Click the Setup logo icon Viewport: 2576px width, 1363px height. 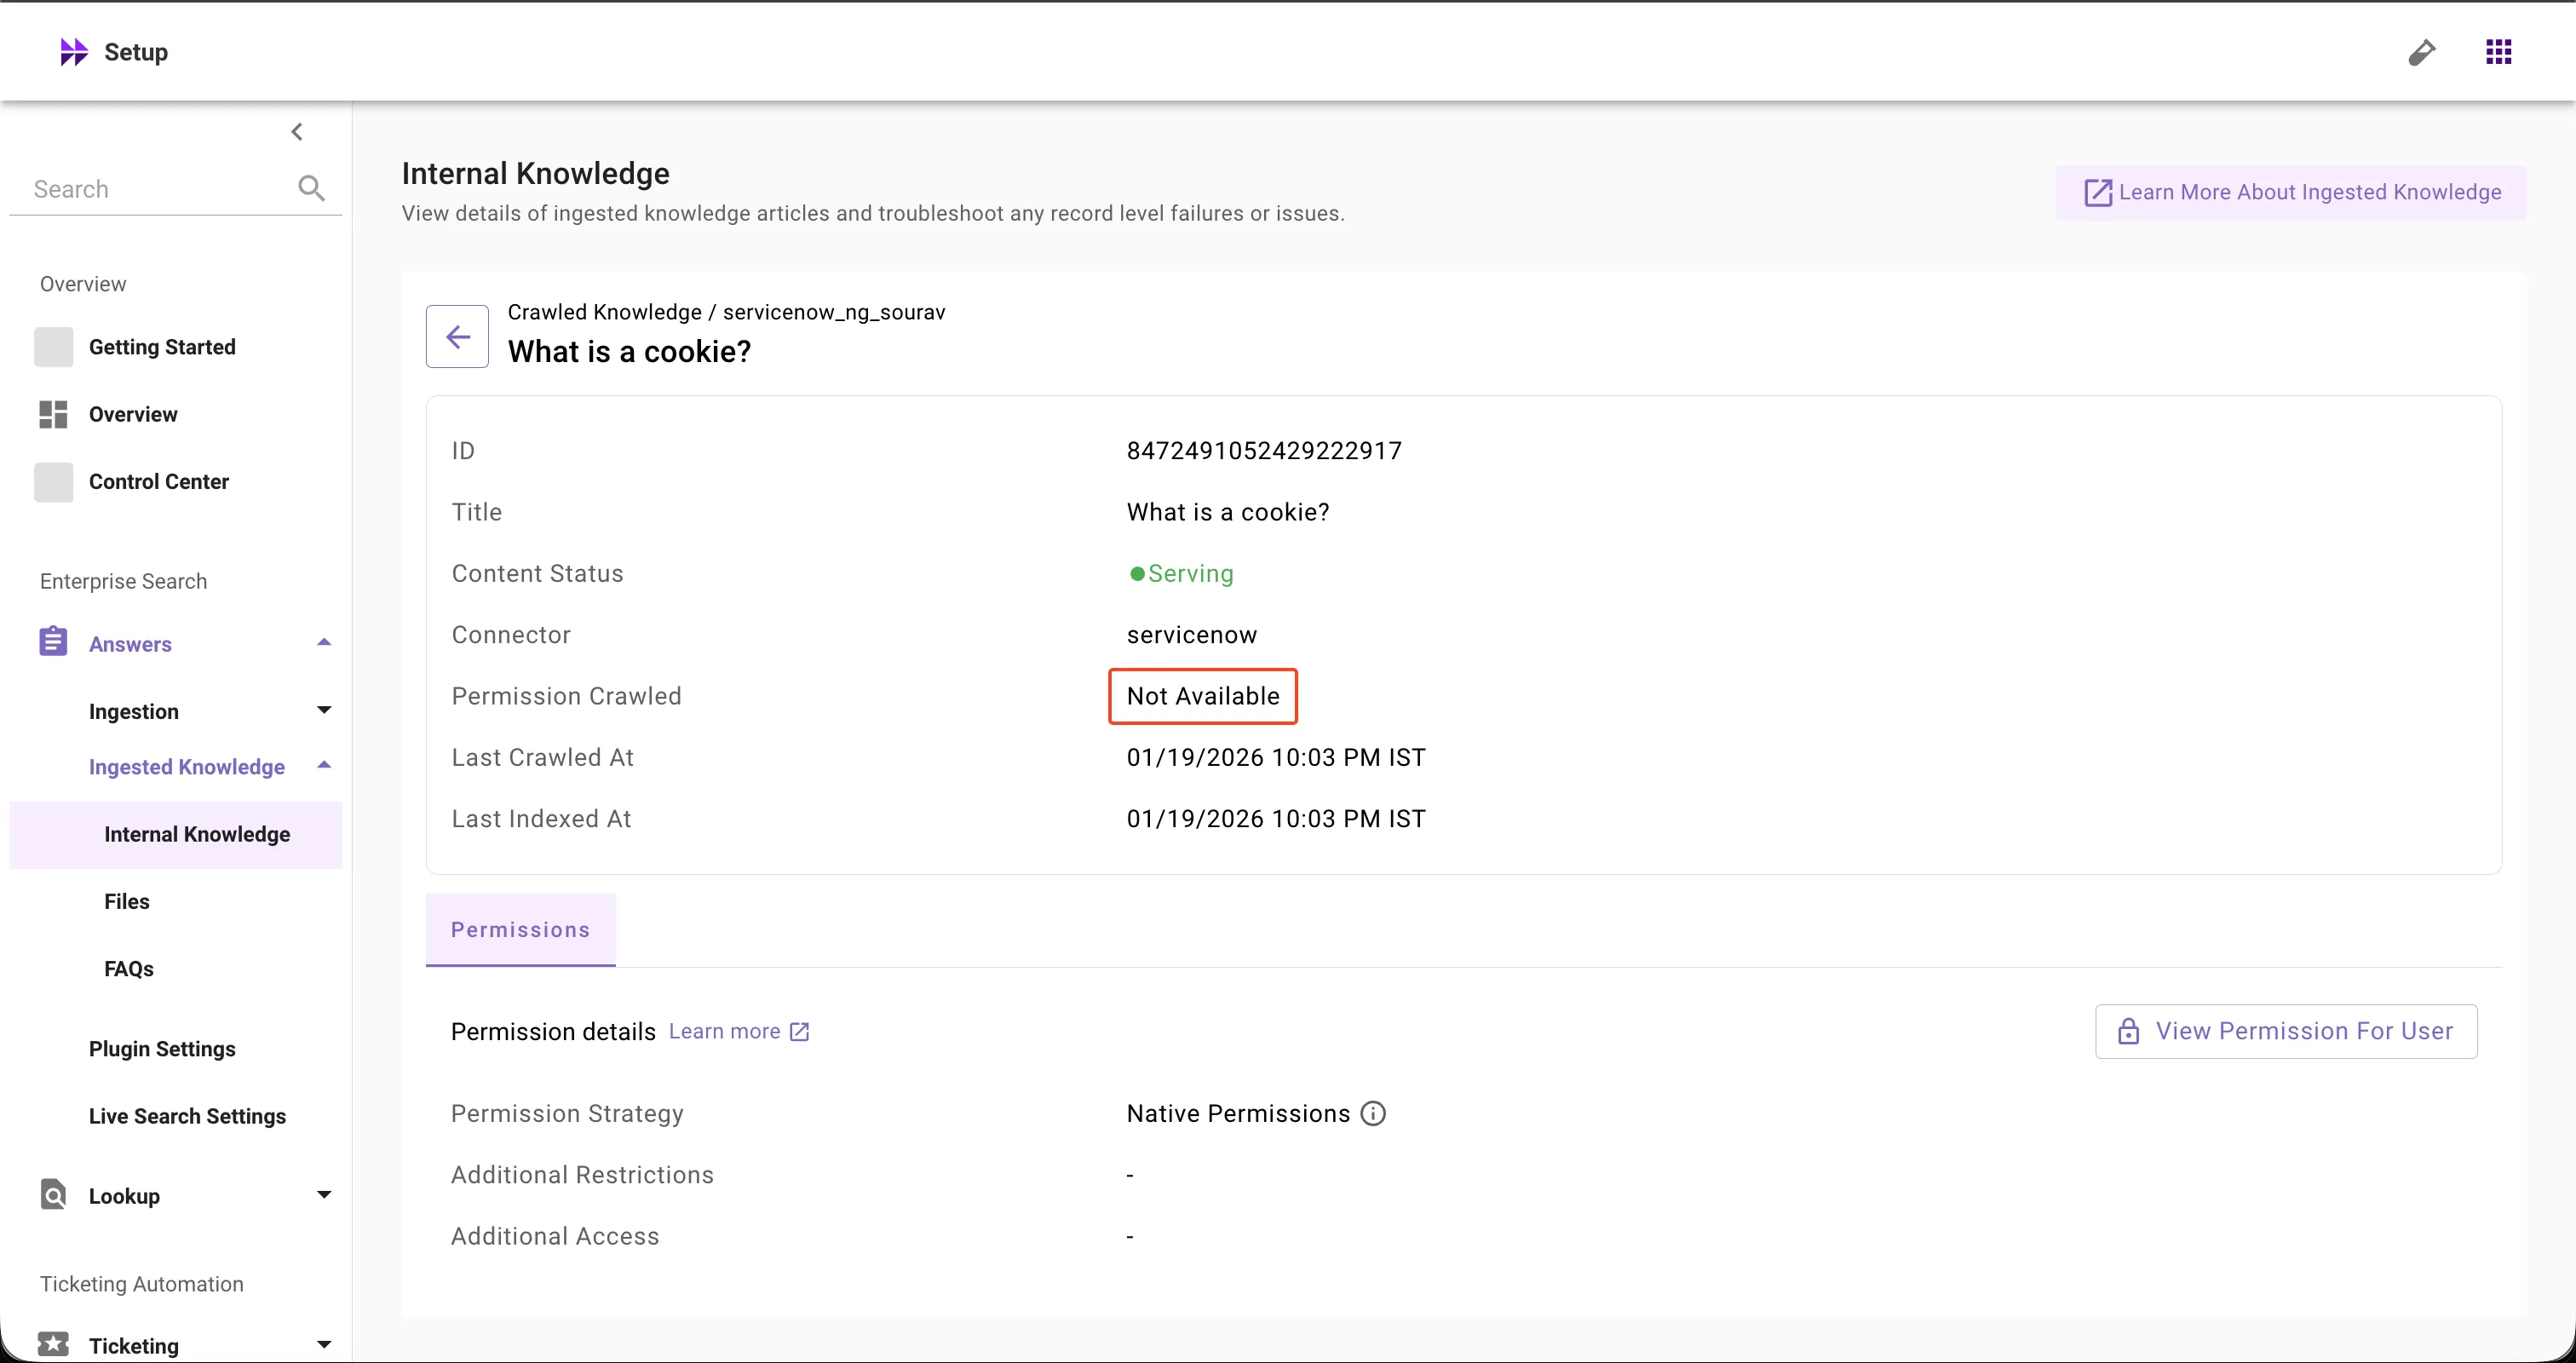[x=74, y=52]
